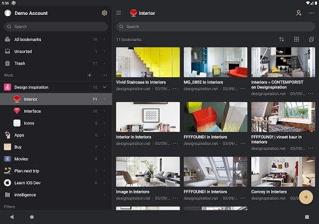This screenshot has height=224, width=319.
Task: Focus the Interior collection Search field
Action: coord(216,27)
